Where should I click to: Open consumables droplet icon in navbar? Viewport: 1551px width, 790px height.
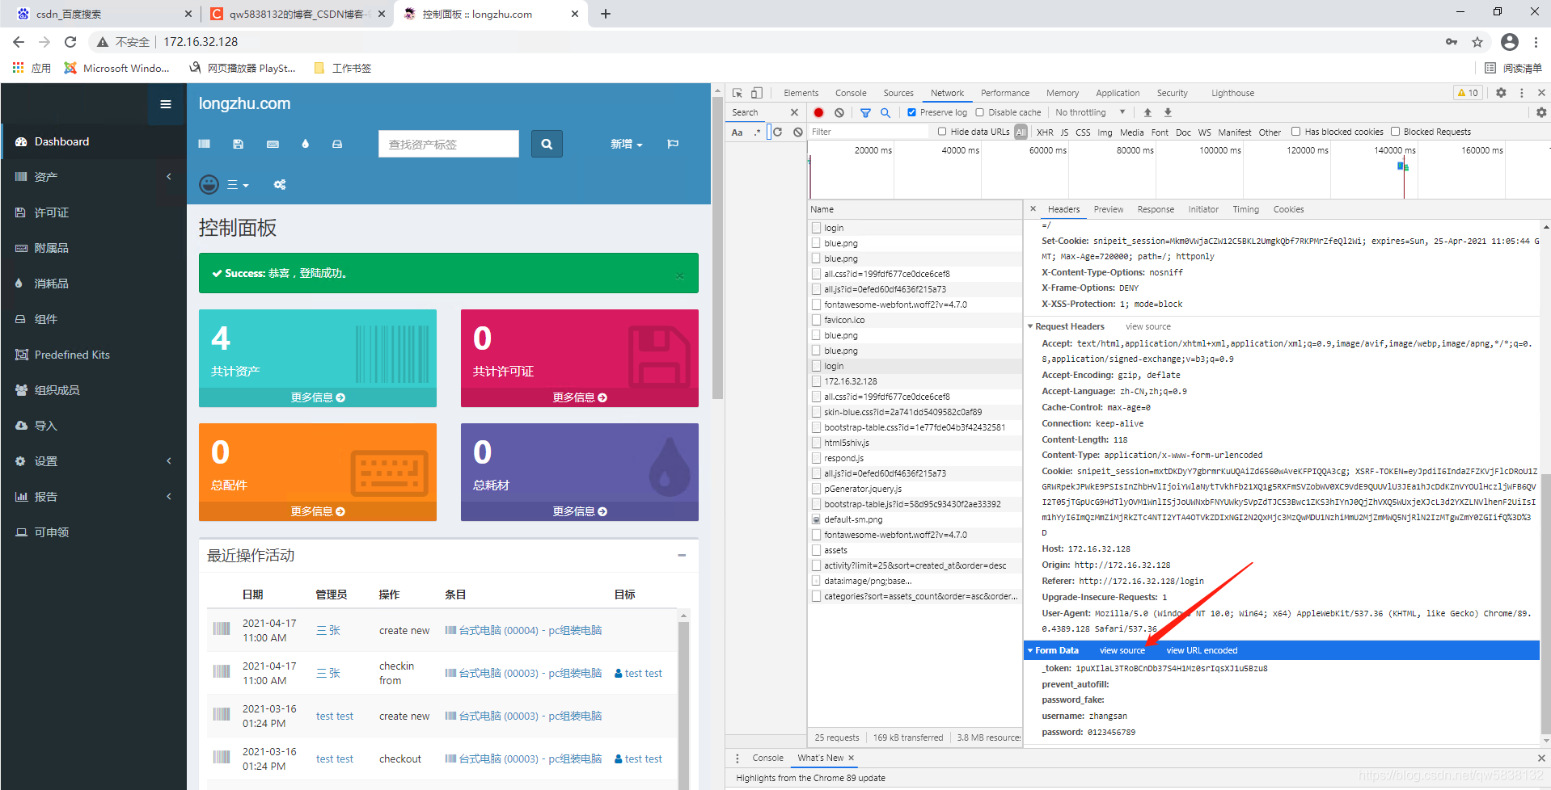coord(305,144)
